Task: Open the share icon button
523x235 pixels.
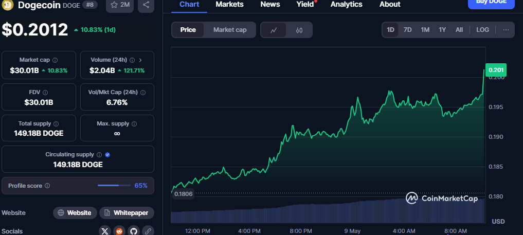Action: 146,5
